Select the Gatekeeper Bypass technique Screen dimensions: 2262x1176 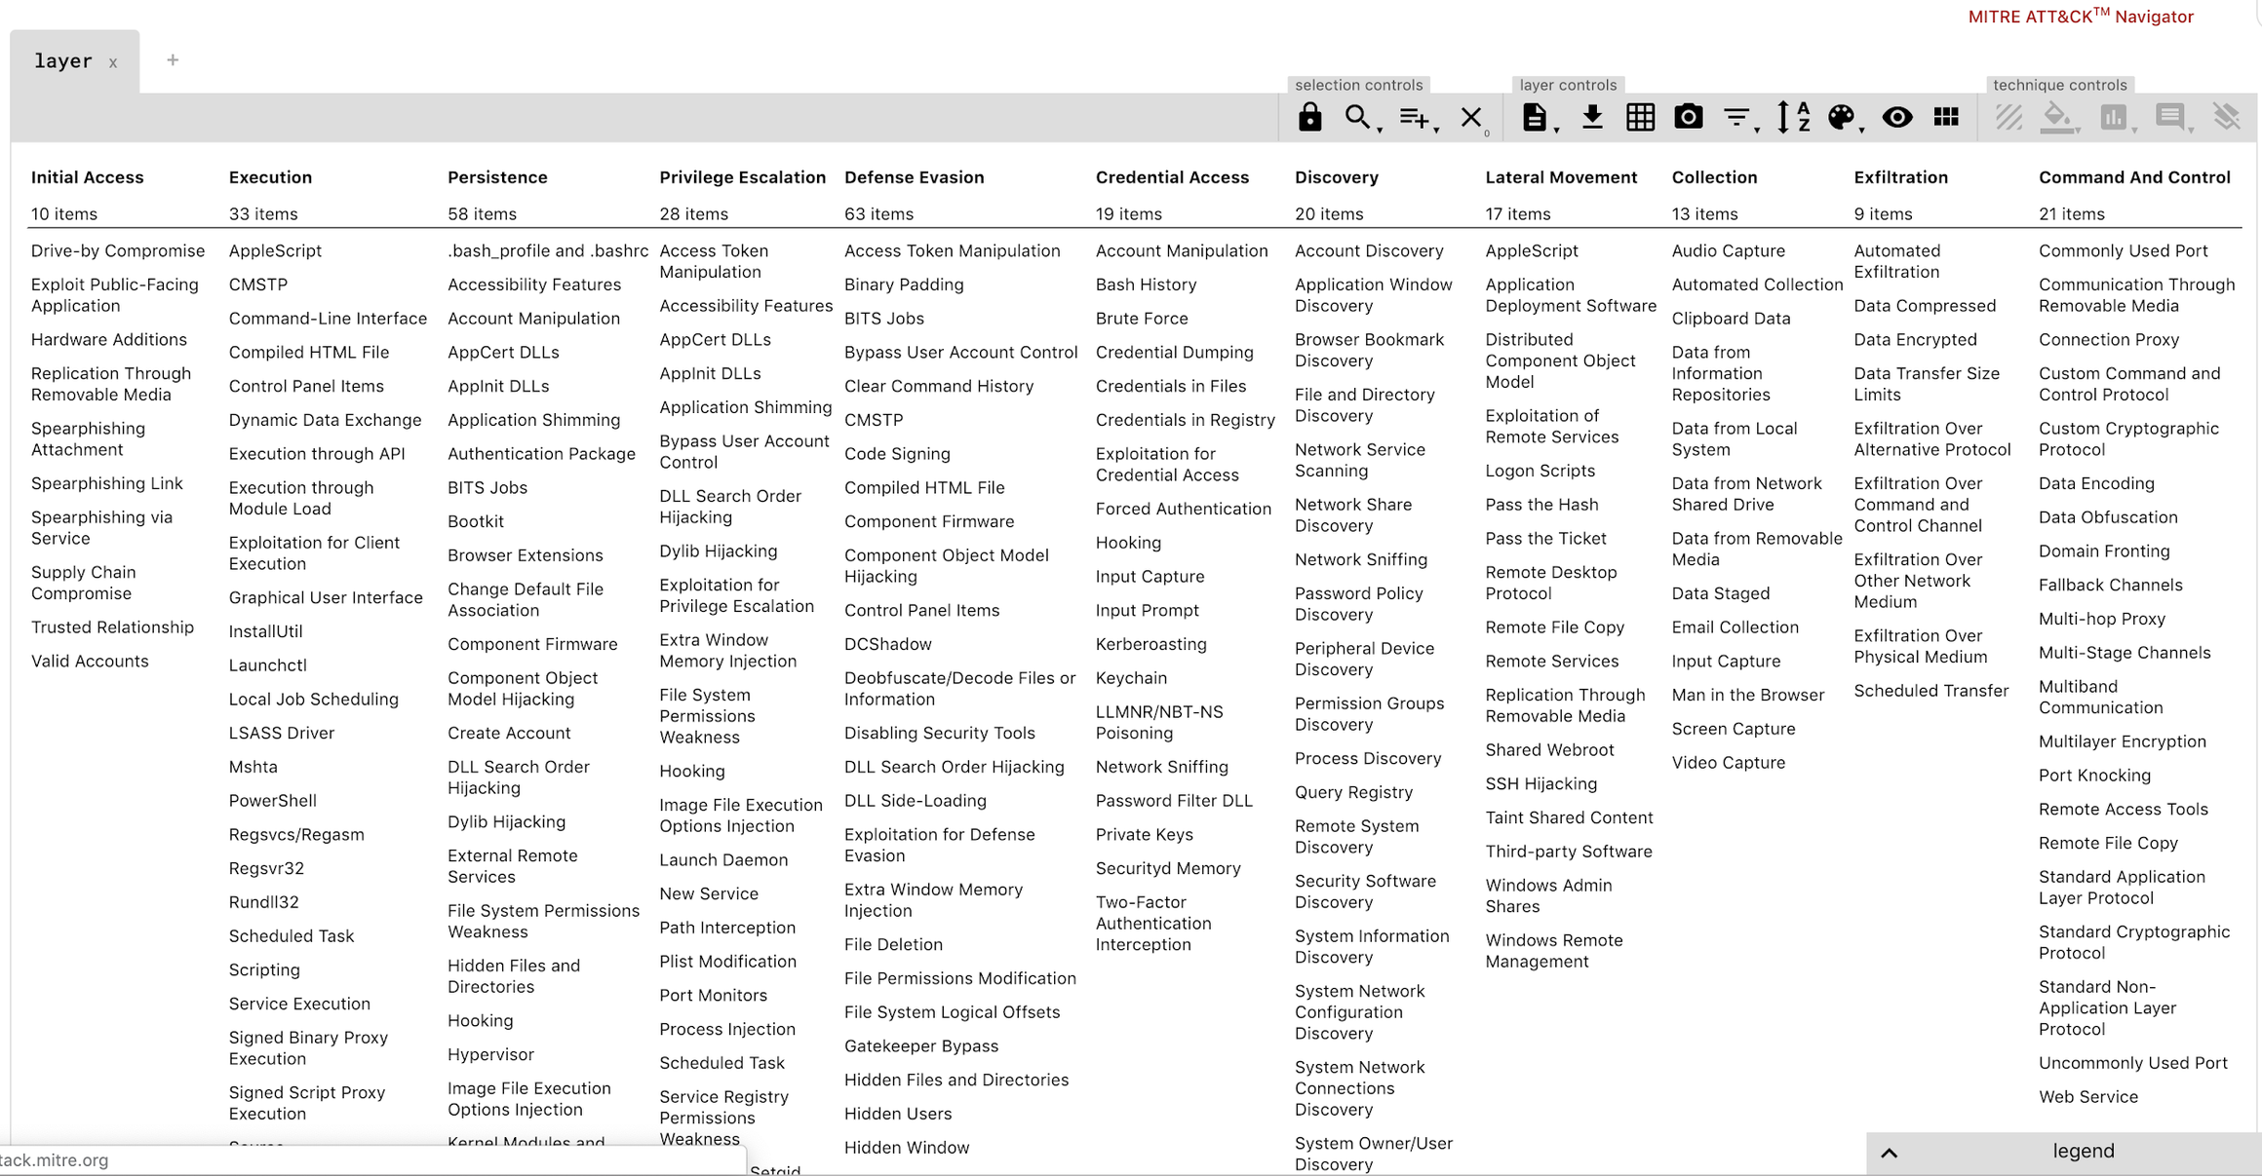920,1045
